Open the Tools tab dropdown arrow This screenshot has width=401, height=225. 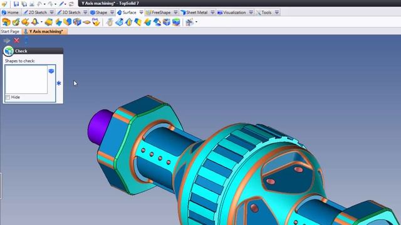[277, 12]
